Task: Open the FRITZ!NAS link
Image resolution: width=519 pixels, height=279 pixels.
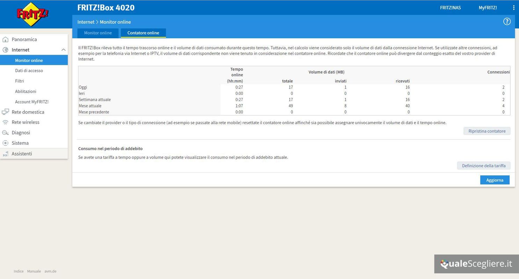Action: click(x=450, y=8)
